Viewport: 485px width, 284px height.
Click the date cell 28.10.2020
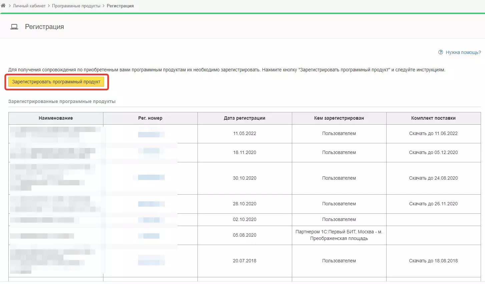[245, 204]
